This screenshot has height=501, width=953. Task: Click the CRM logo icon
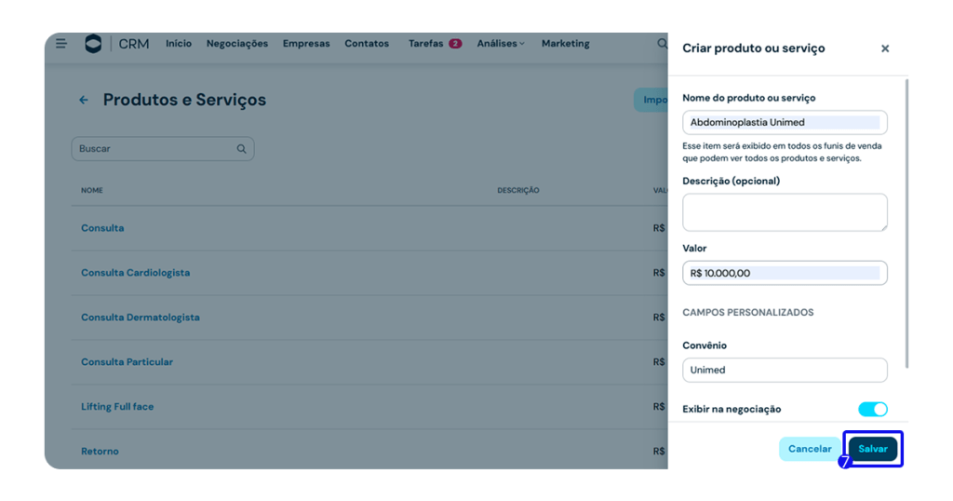tap(93, 44)
